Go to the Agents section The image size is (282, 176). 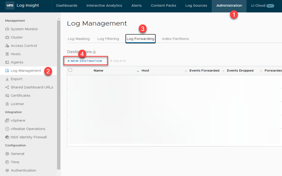(x=16, y=62)
